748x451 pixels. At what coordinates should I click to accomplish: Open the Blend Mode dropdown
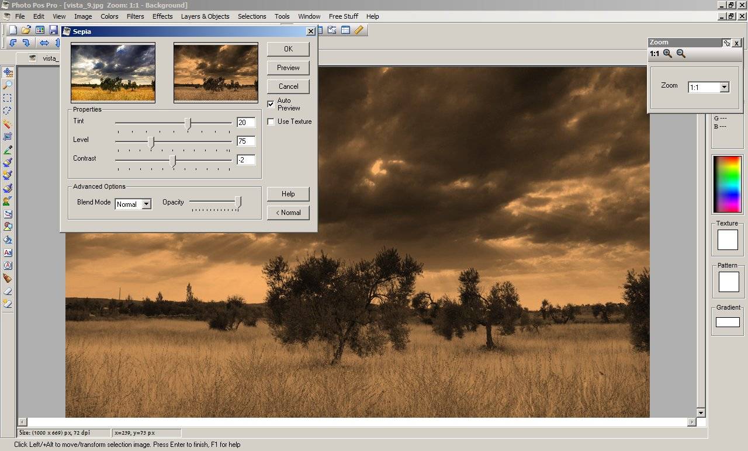[146, 204]
